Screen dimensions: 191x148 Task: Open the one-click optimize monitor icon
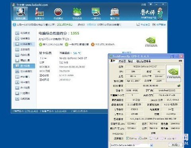click(96, 13)
